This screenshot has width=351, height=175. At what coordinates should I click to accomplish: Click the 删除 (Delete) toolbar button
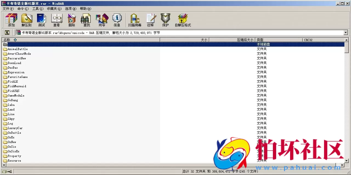72,19
